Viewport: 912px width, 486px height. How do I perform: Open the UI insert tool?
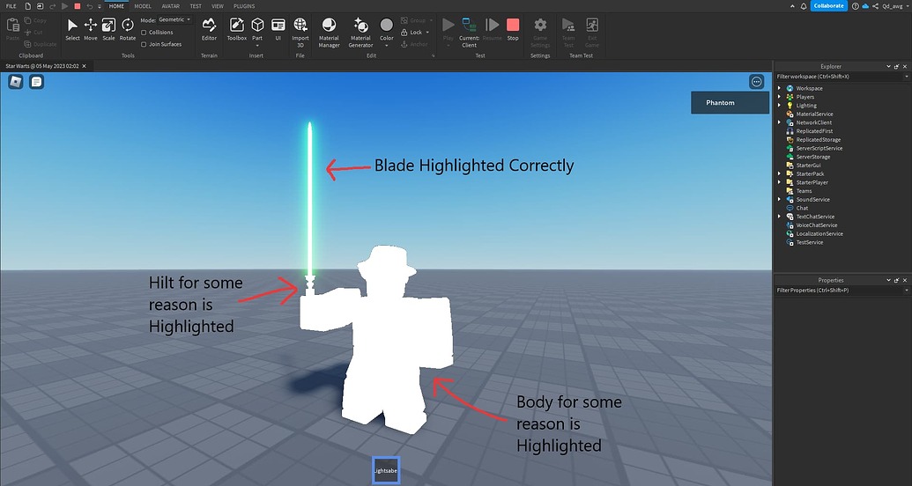click(278, 29)
